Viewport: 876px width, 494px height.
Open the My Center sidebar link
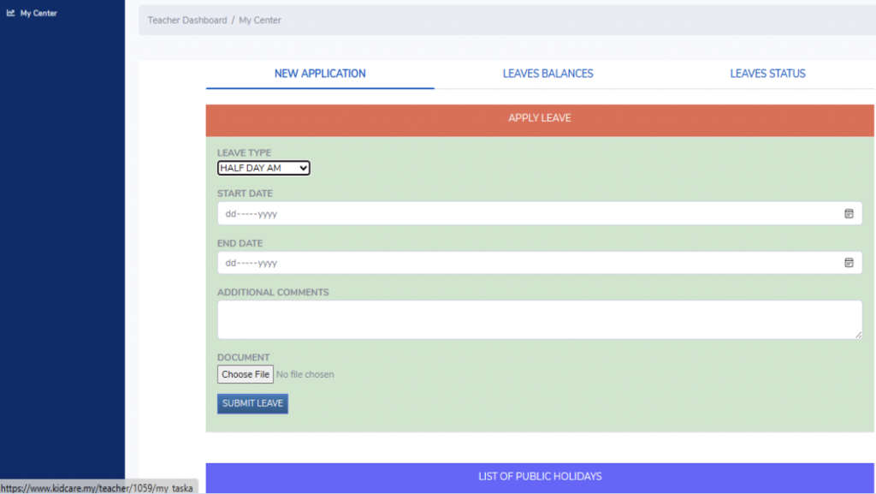click(x=38, y=14)
